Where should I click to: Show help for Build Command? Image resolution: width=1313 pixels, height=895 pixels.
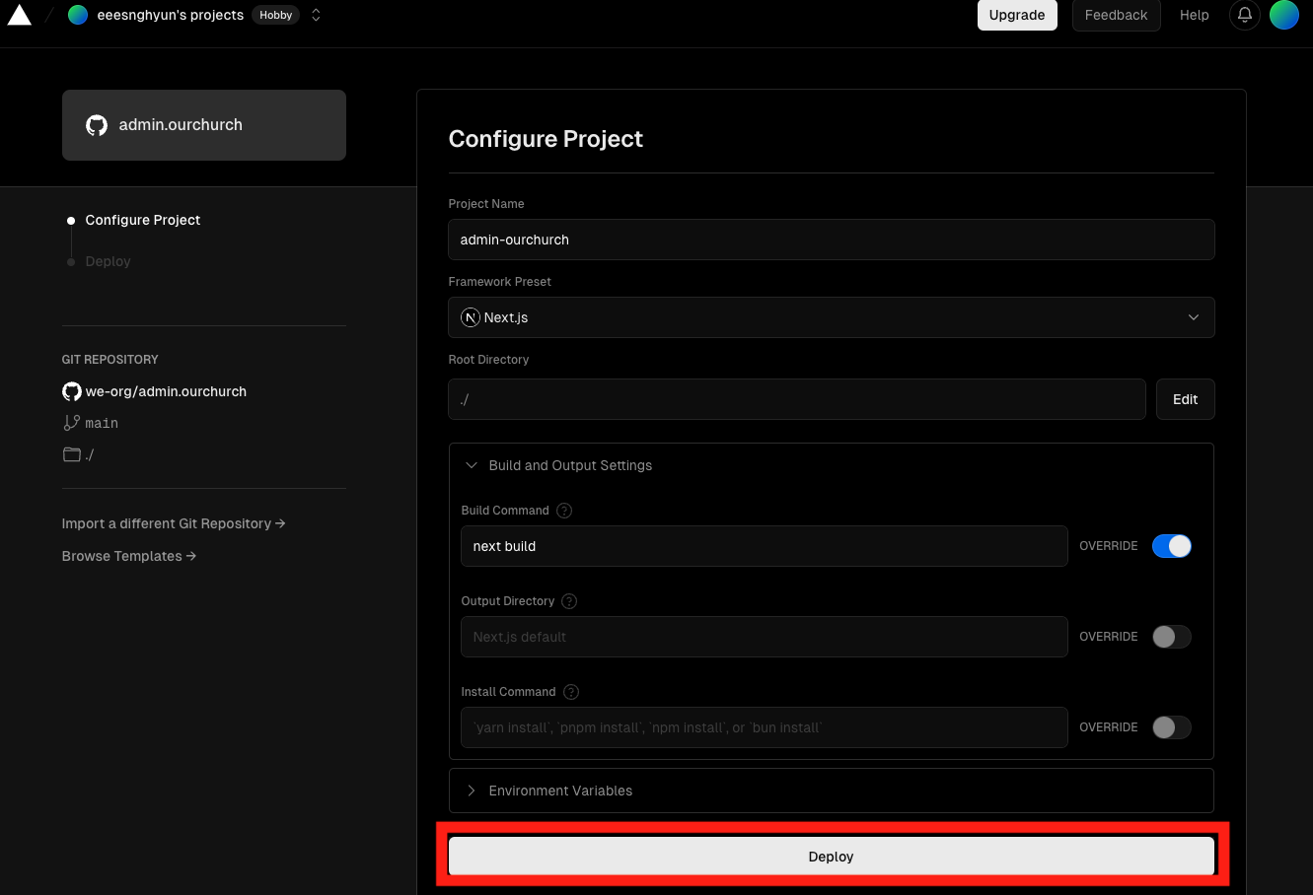click(564, 511)
